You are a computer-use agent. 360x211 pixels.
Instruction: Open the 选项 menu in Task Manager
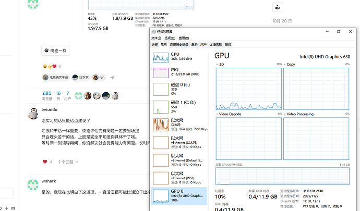click(170, 38)
